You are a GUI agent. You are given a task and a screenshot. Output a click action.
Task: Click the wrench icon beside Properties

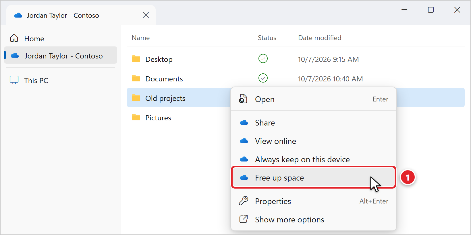(x=244, y=201)
